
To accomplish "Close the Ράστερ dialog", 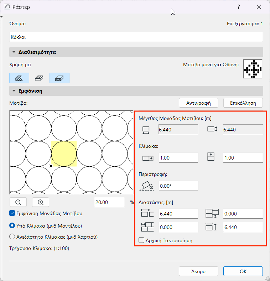I will [259, 7].
